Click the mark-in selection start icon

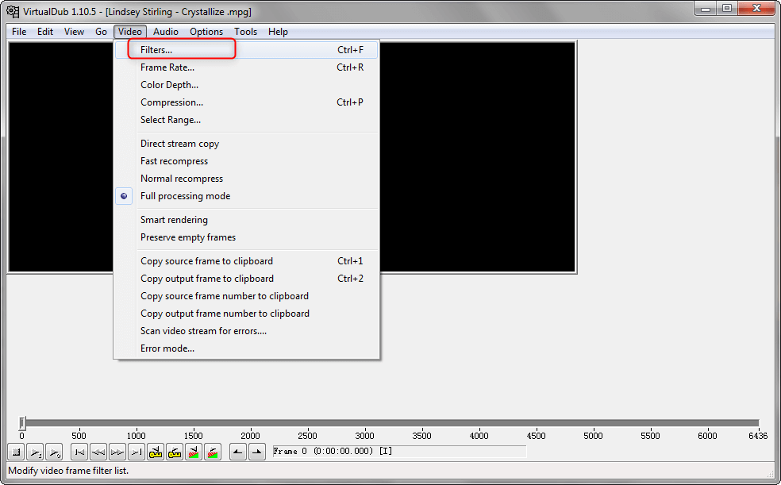tap(237, 452)
